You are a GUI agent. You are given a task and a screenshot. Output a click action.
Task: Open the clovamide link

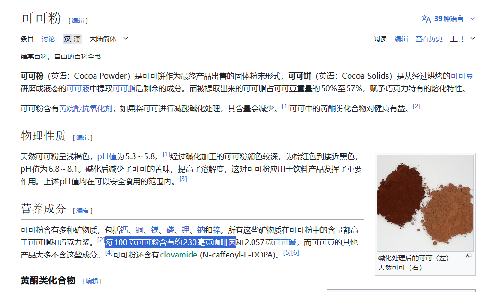coord(179,255)
